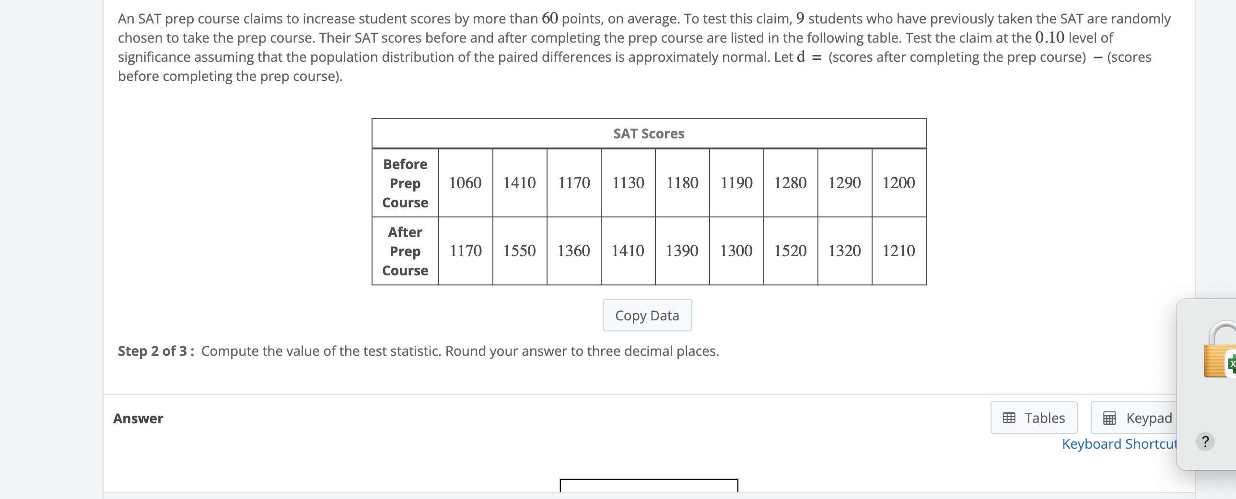
Task: Click the Step 2 of 3 label
Action: click(156, 351)
